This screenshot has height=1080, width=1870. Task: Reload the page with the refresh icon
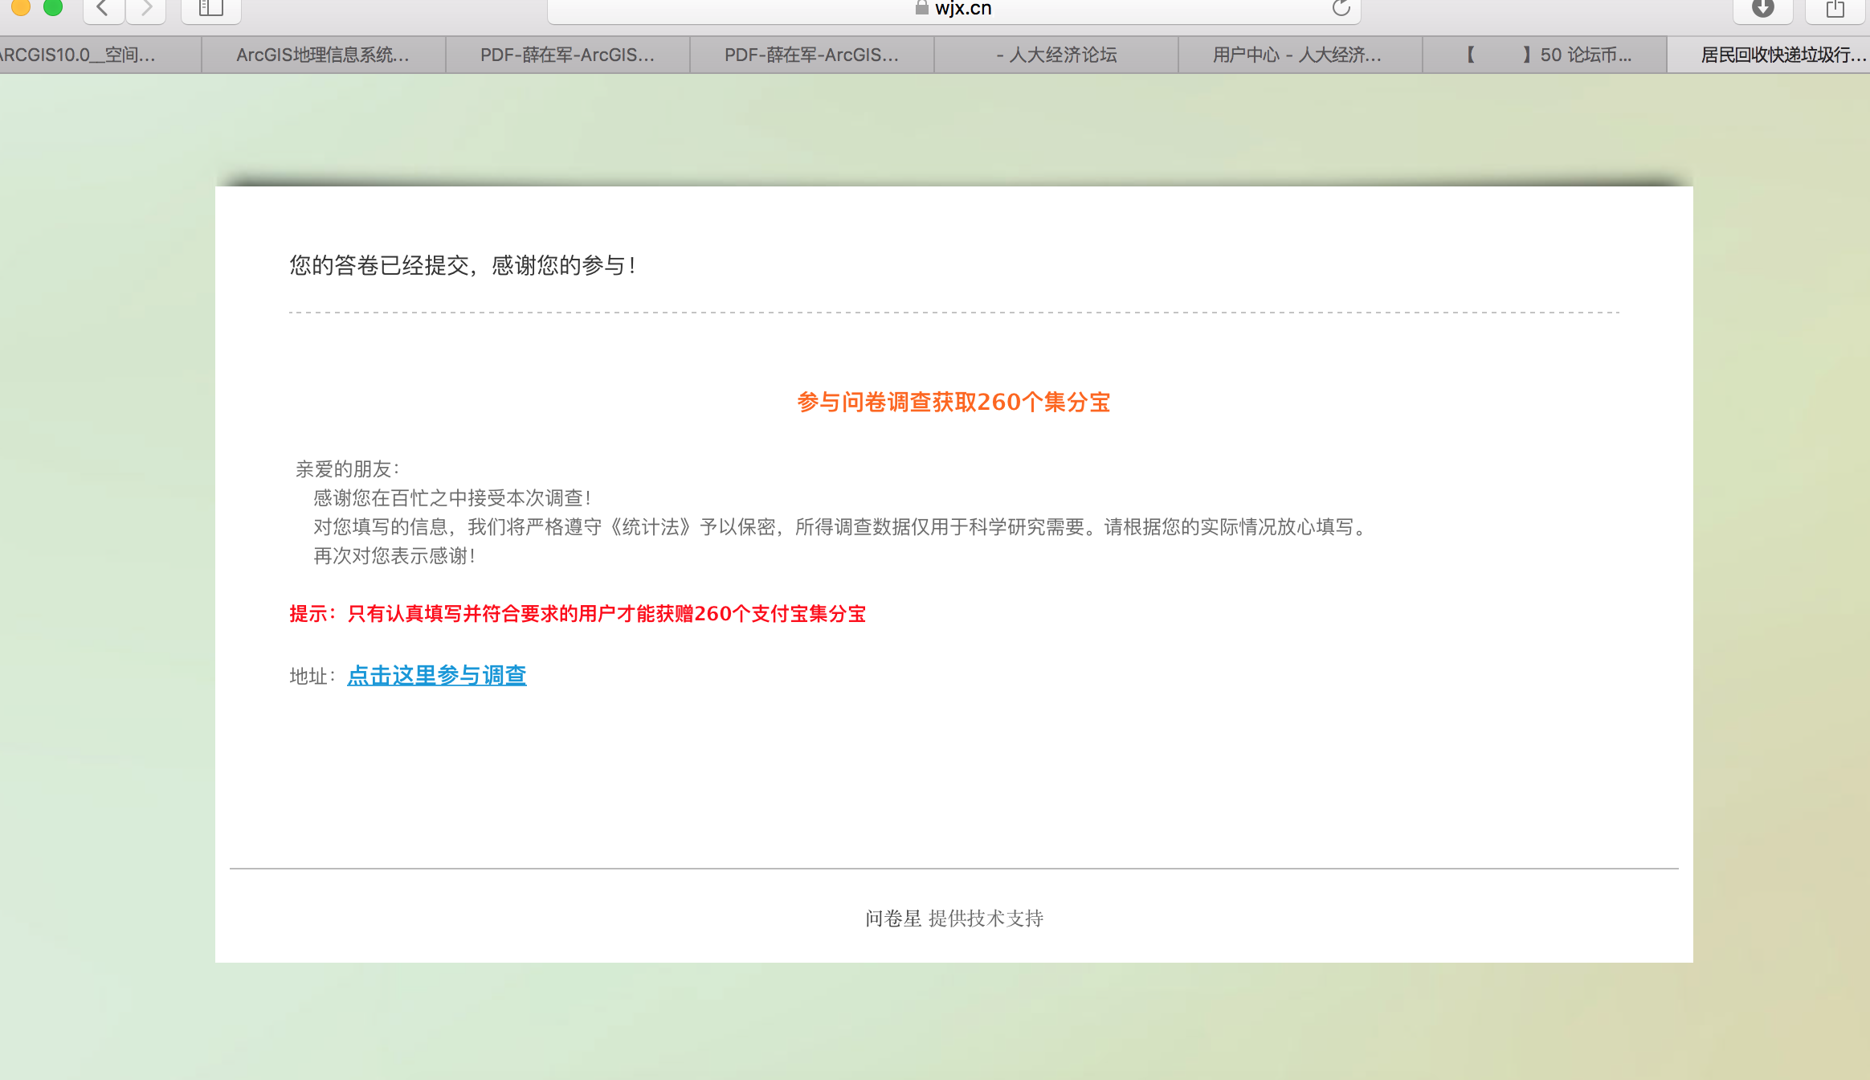1341,8
